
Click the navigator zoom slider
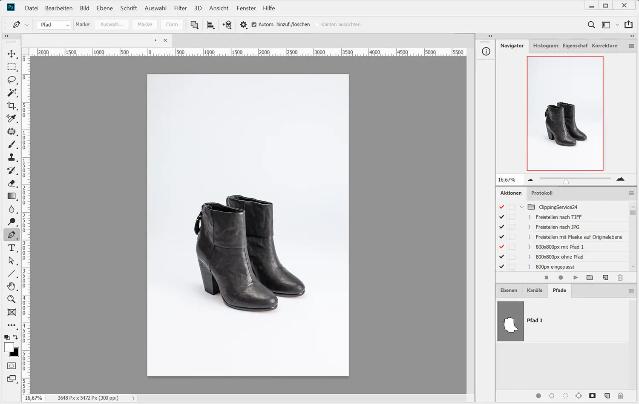tap(566, 181)
